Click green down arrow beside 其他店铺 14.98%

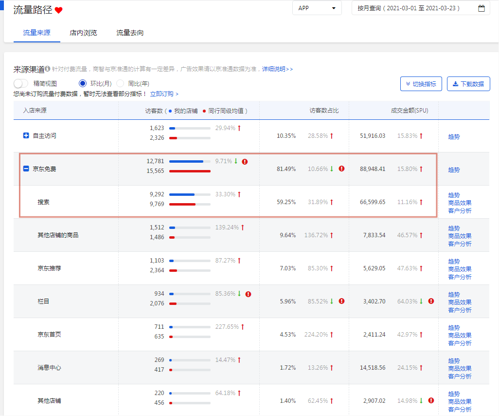coord(421,401)
